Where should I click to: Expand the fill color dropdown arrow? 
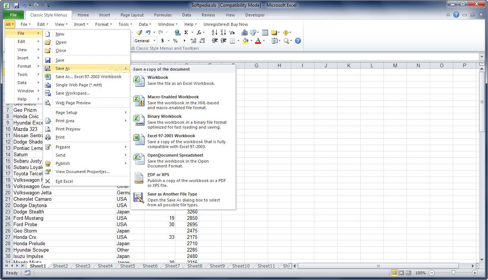[251, 41]
